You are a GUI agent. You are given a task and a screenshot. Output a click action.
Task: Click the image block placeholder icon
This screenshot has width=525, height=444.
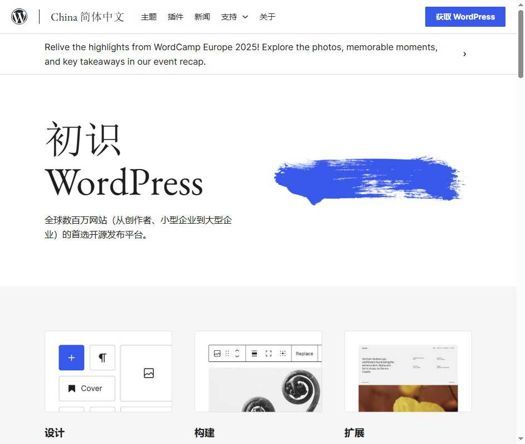click(x=148, y=374)
